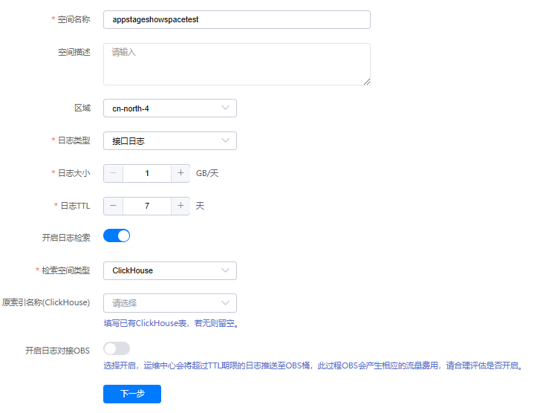Click the 下一步 button
This screenshot has height=413, width=540.
pos(132,394)
